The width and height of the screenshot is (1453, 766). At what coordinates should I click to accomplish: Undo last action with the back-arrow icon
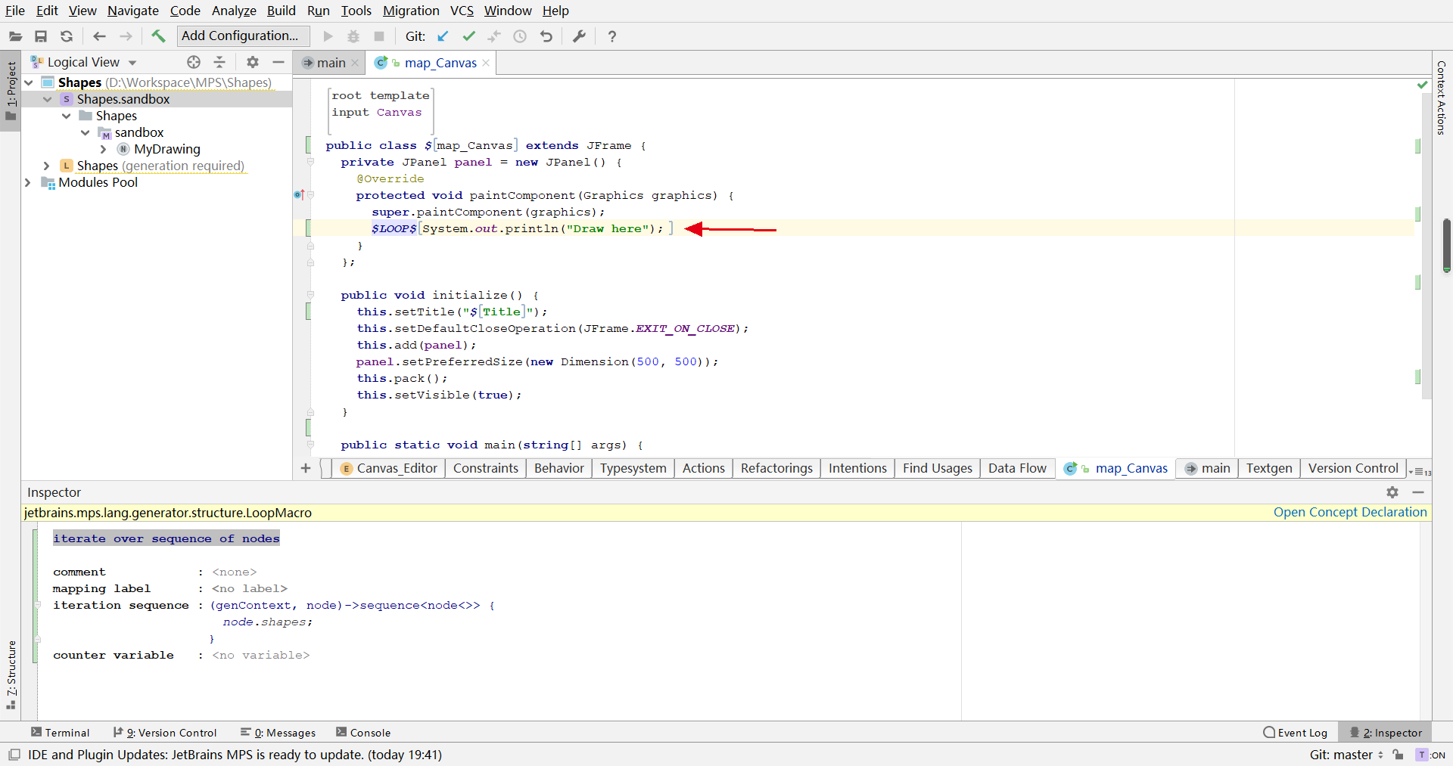tap(546, 36)
